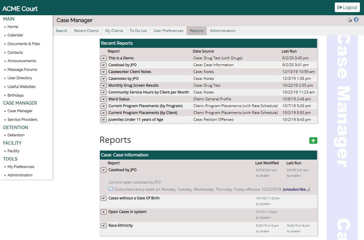Open Open Cases in system report name
364x240 pixels.
pyautogui.click(x=128, y=212)
